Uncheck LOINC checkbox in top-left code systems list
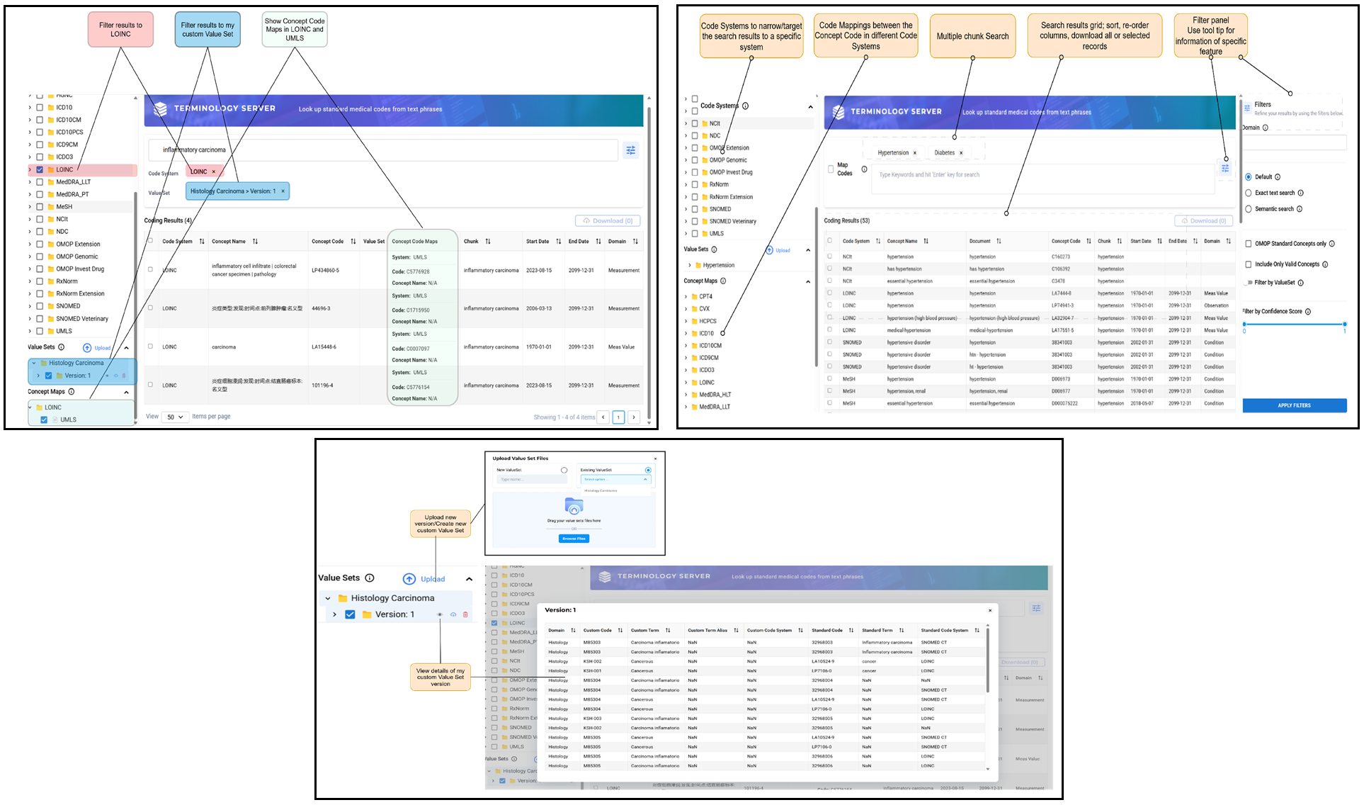The width and height of the screenshot is (1364, 805). click(x=40, y=169)
